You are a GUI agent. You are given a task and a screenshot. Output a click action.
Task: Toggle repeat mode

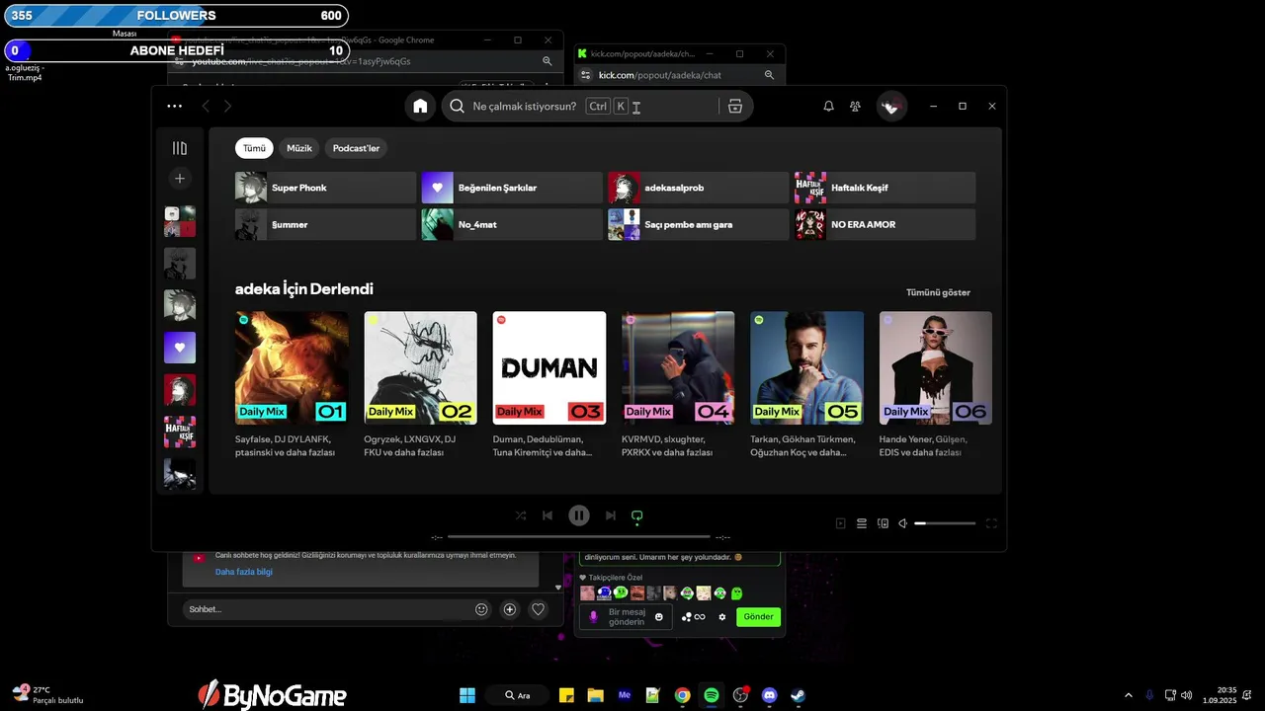(637, 515)
